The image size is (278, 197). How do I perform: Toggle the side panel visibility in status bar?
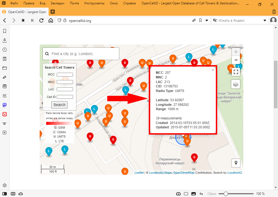coord(5,194)
